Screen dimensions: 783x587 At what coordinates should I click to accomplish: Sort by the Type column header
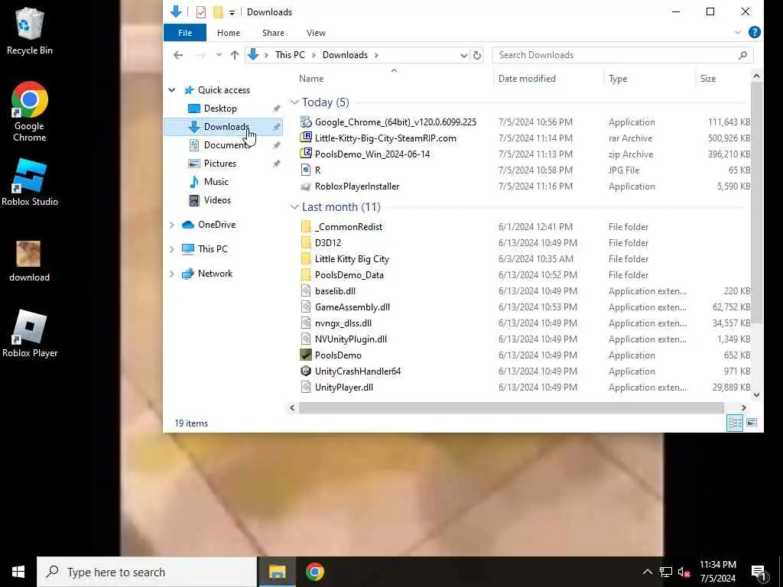(618, 79)
